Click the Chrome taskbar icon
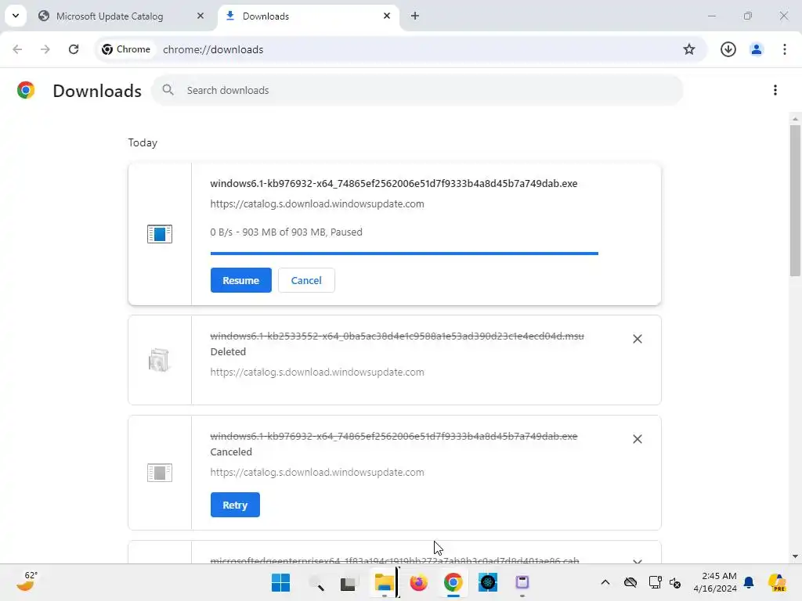The image size is (802, 601). point(453,582)
